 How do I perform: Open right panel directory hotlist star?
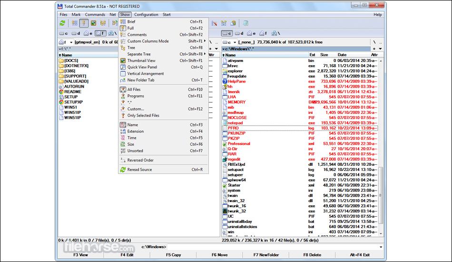(374, 49)
